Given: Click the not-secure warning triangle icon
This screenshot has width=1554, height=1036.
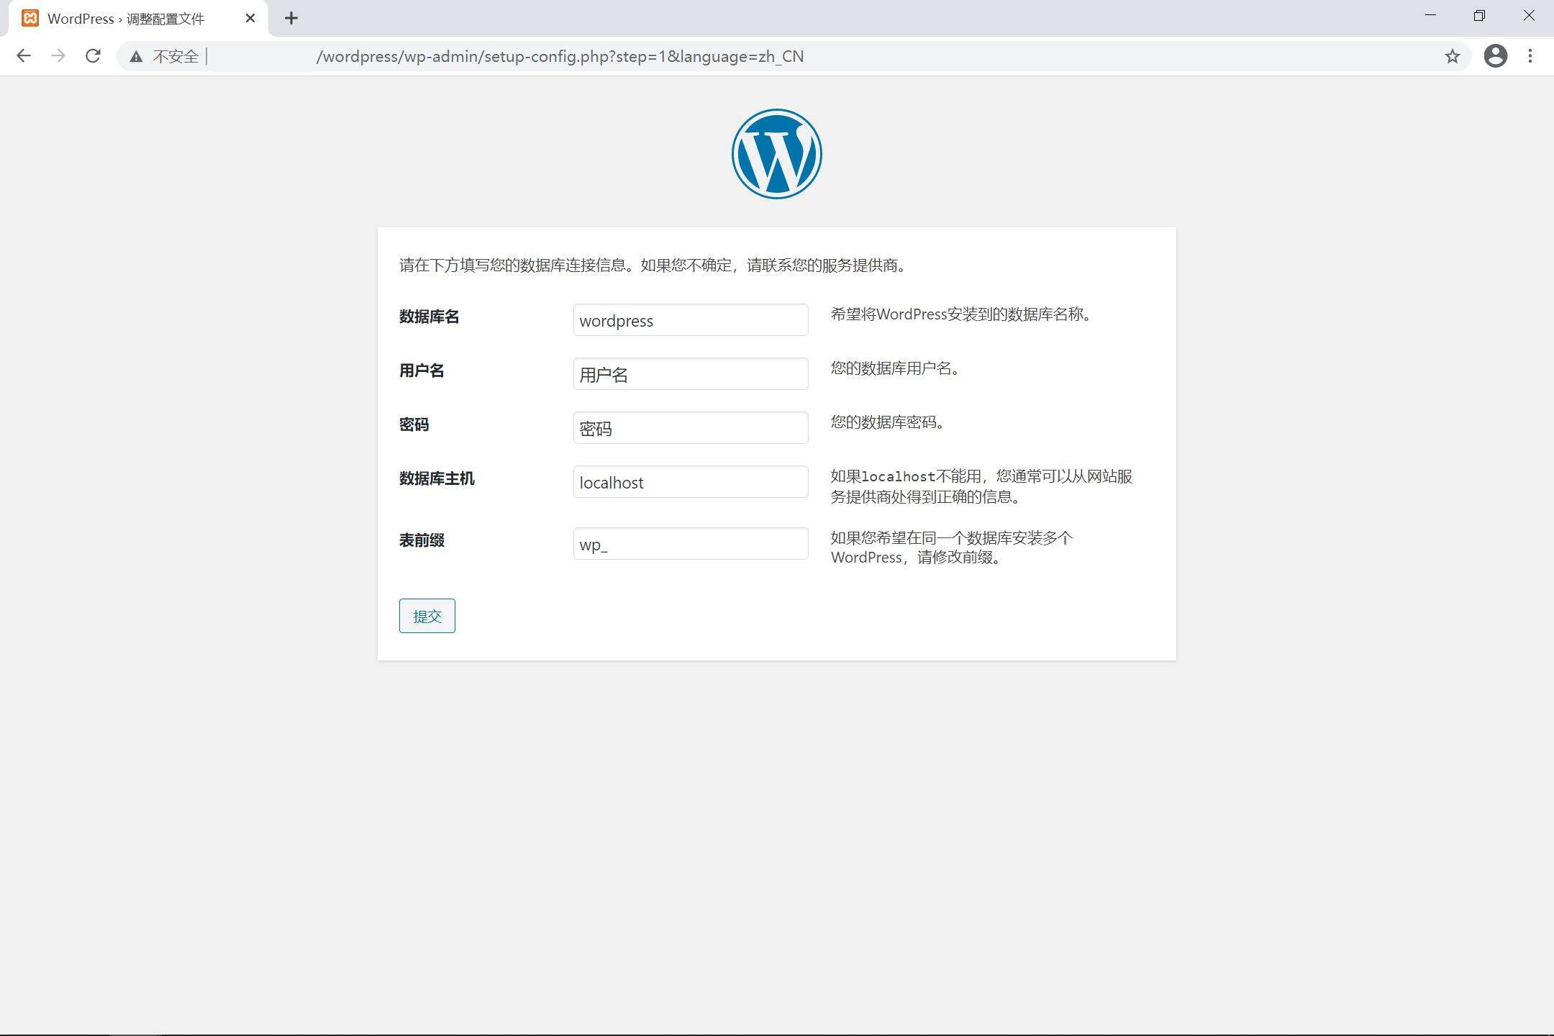Looking at the screenshot, I should [136, 56].
